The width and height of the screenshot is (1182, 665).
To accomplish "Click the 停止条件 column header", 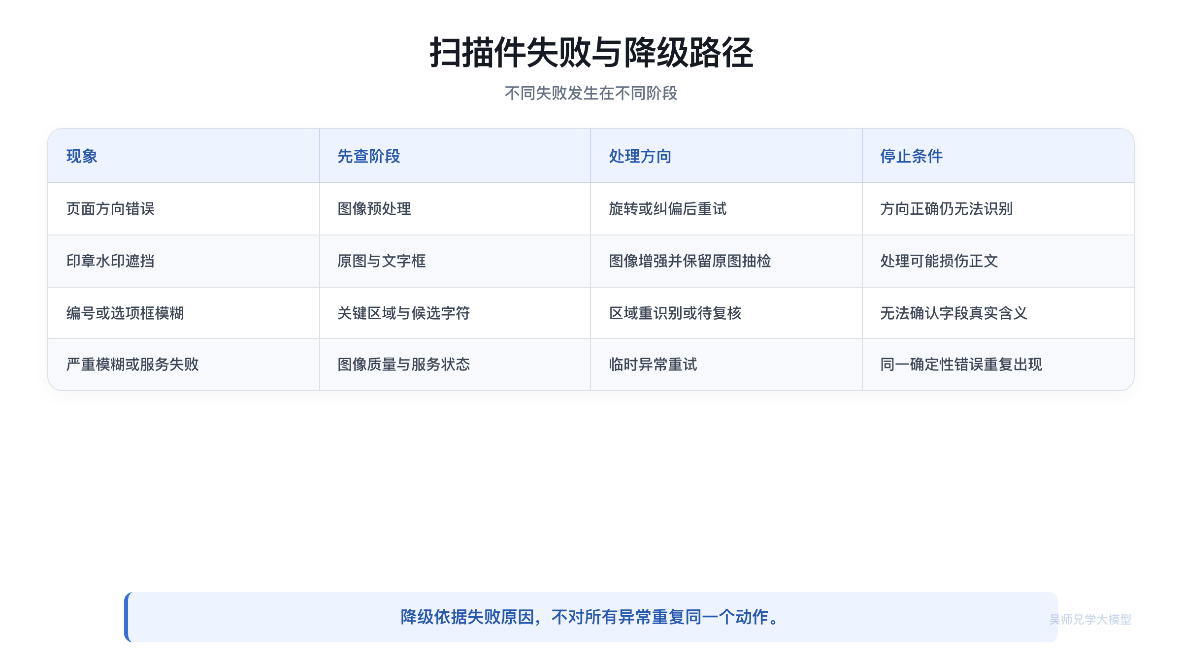I will 998,156.
